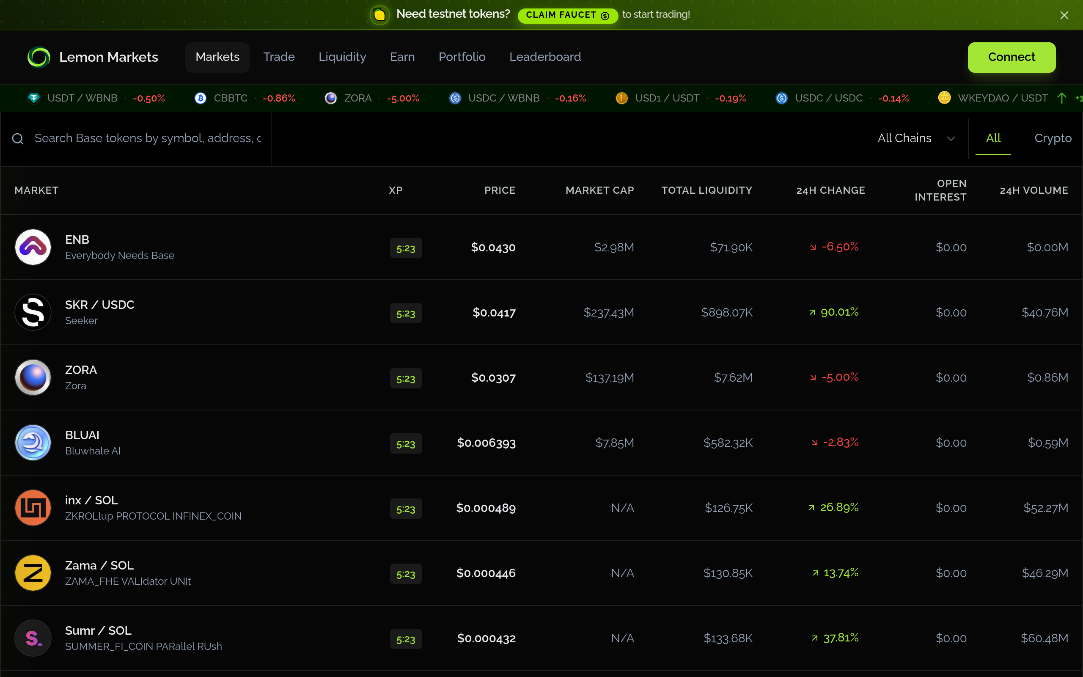Click the inx orange token icon
Viewport: 1083px width, 677px height.
33,508
